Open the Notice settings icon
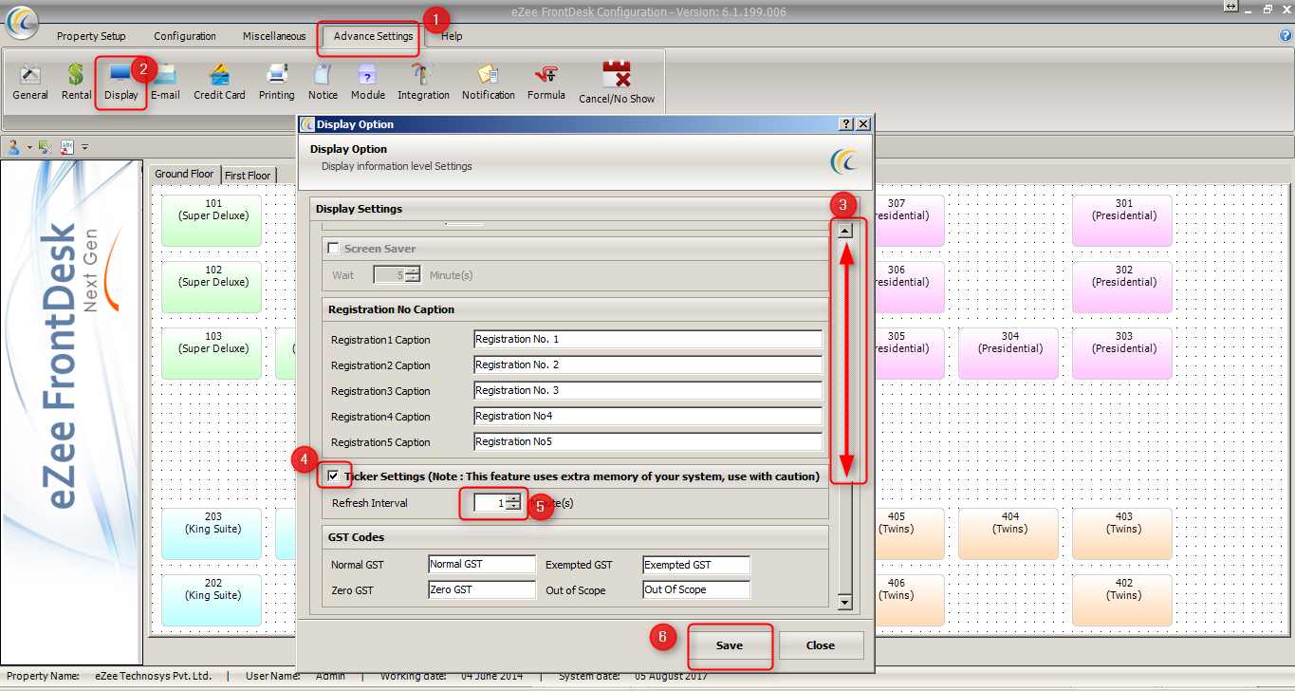1295x691 pixels. pos(323,75)
